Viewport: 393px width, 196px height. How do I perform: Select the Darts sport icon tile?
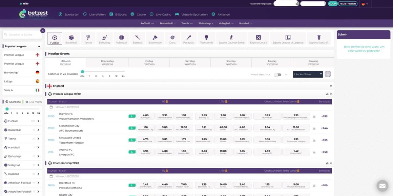(x=172, y=39)
